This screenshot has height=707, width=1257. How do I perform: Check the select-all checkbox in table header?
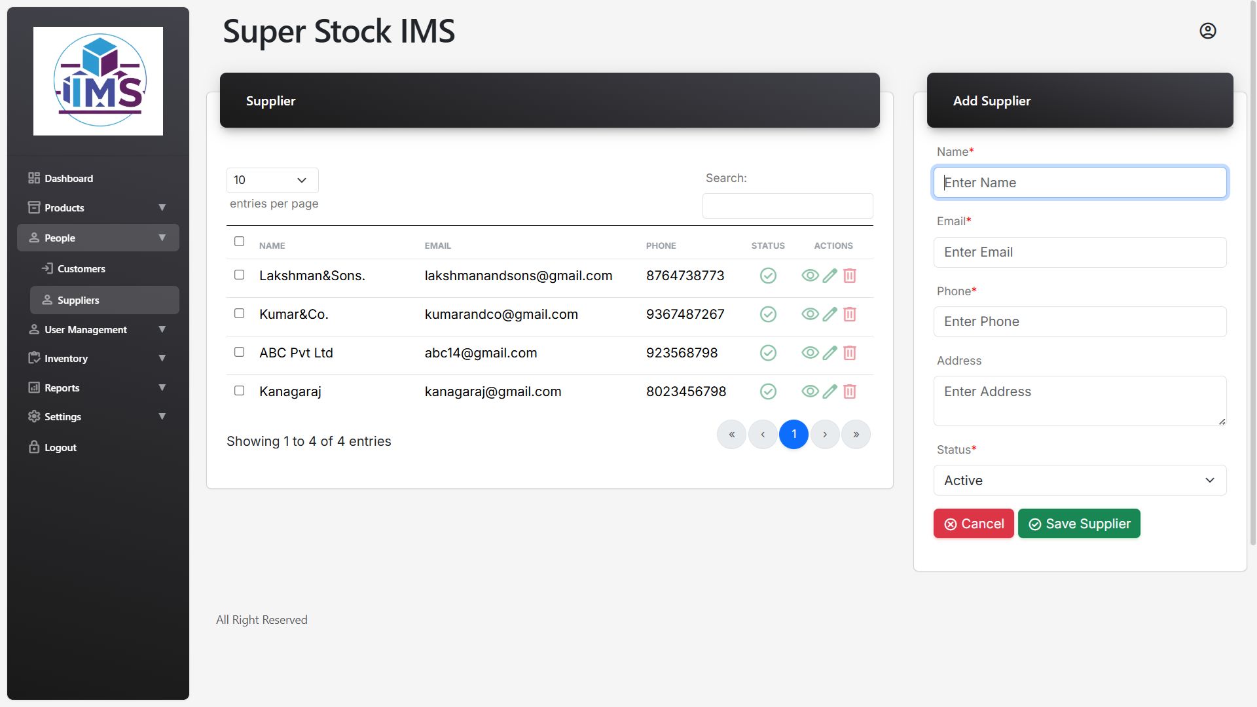pos(239,242)
